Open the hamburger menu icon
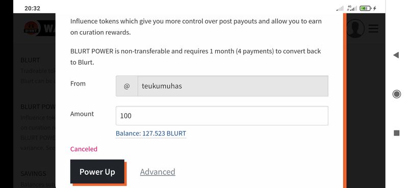Viewport: 408px width, 188px height. (x=373, y=29)
